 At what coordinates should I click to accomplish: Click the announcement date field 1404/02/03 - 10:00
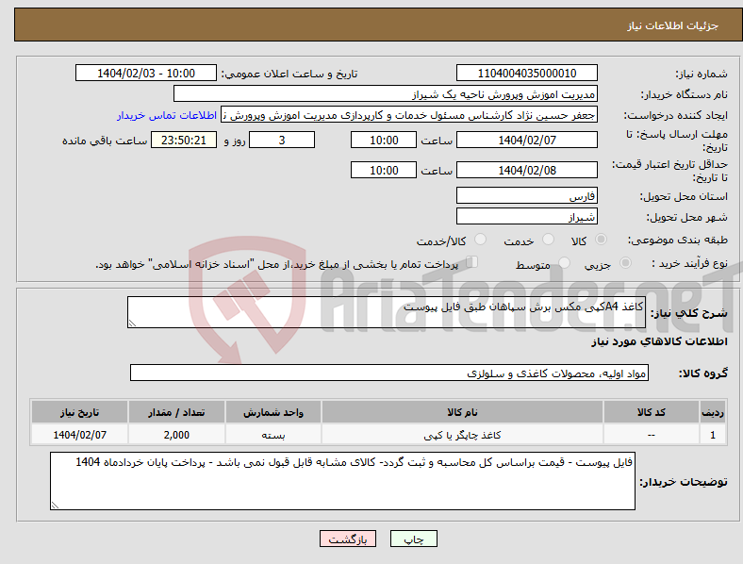146,73
